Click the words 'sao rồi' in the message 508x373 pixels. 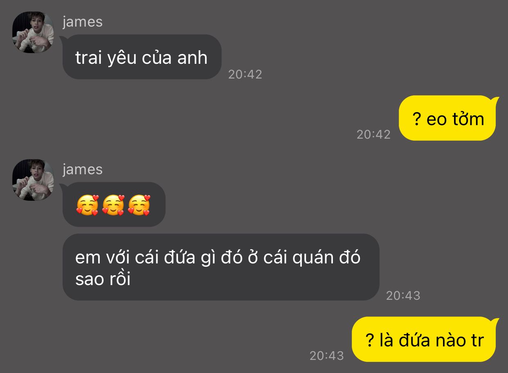[103, 280]
